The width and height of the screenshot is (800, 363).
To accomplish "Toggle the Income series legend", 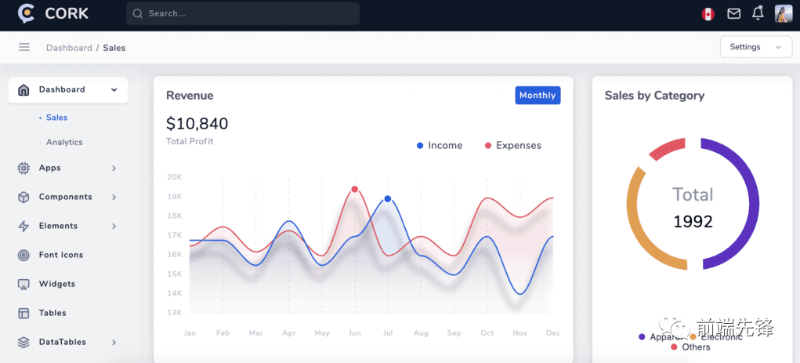I will [440, 146].
